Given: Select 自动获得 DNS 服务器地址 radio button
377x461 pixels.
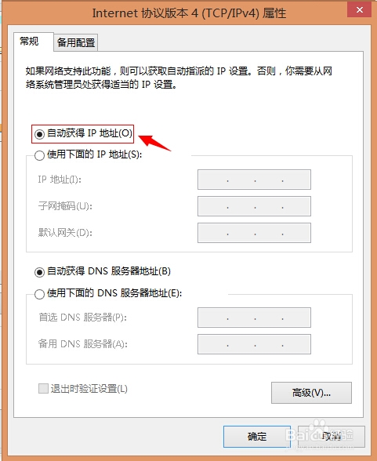Looking at the screenshot, I should [x=39, y=272].
